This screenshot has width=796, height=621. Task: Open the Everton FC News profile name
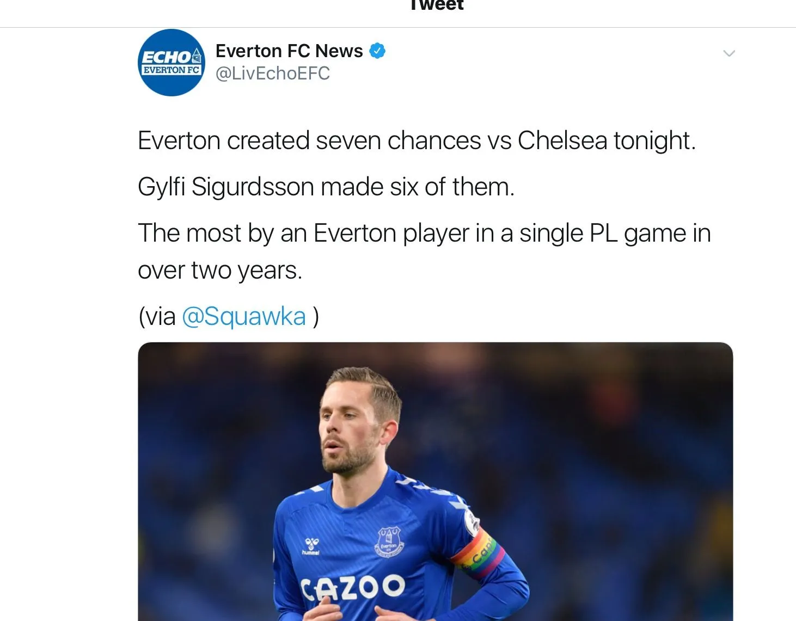tap(289, 51)
